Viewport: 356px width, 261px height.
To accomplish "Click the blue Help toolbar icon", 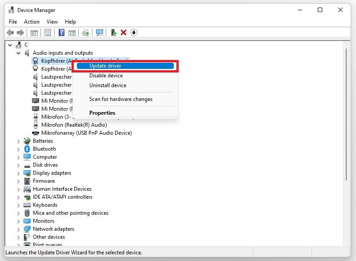I will click(x=61, y=32).
